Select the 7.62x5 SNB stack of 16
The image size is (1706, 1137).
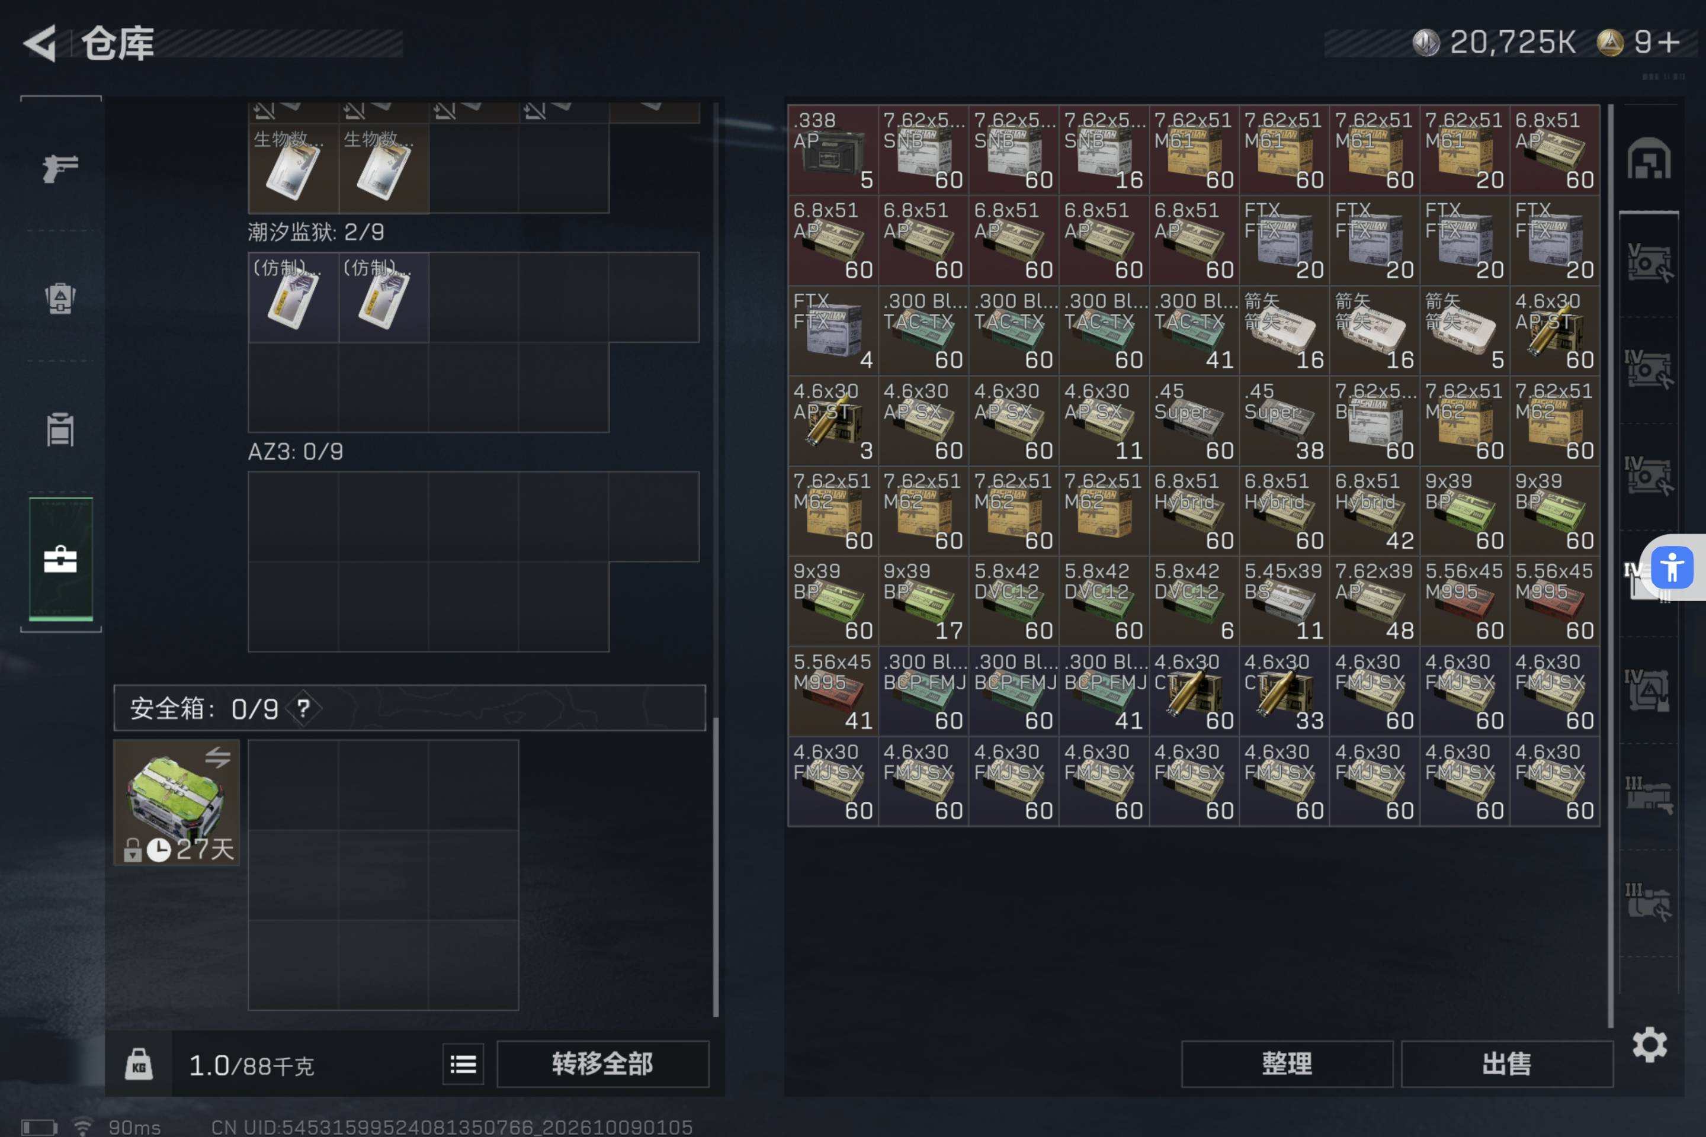click(1103, 150)
